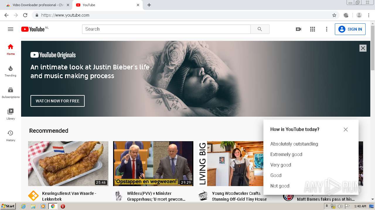Image resolution: width=375 pixels, height=210 pixels.
Task: Select 'Good' survey answer
Action: click(276, 175)
